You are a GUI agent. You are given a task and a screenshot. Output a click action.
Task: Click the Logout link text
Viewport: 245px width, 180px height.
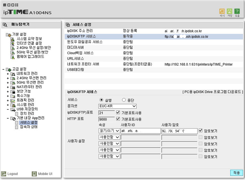13,174
